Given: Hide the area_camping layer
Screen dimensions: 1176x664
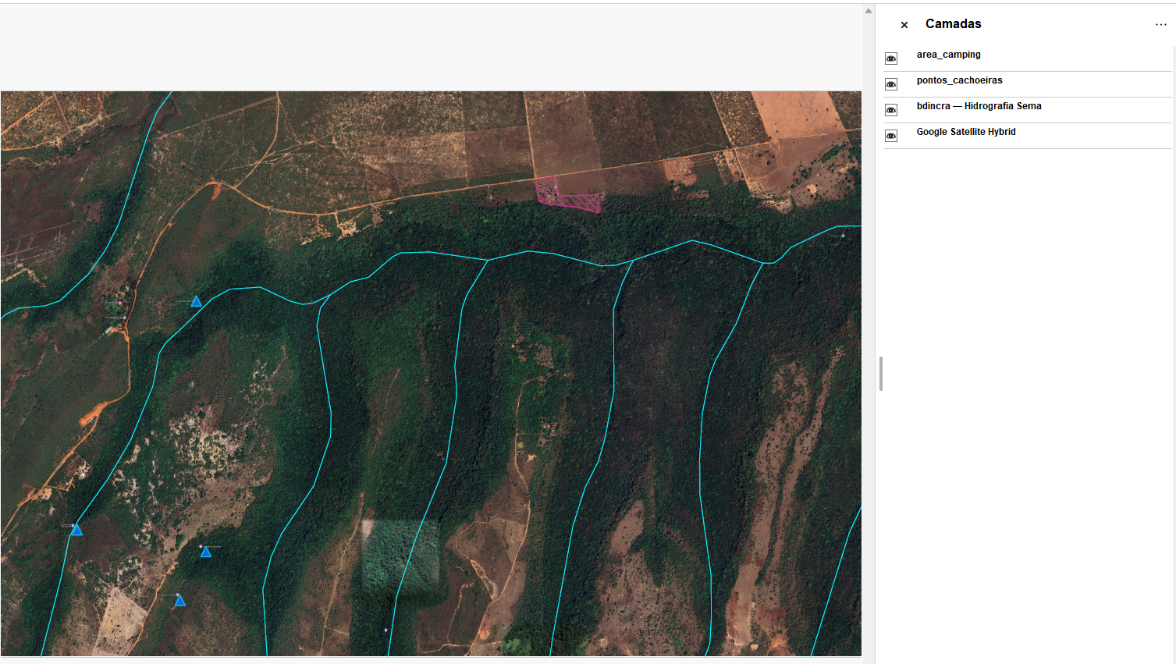Looking at the screenshot, I should (891, 59).
